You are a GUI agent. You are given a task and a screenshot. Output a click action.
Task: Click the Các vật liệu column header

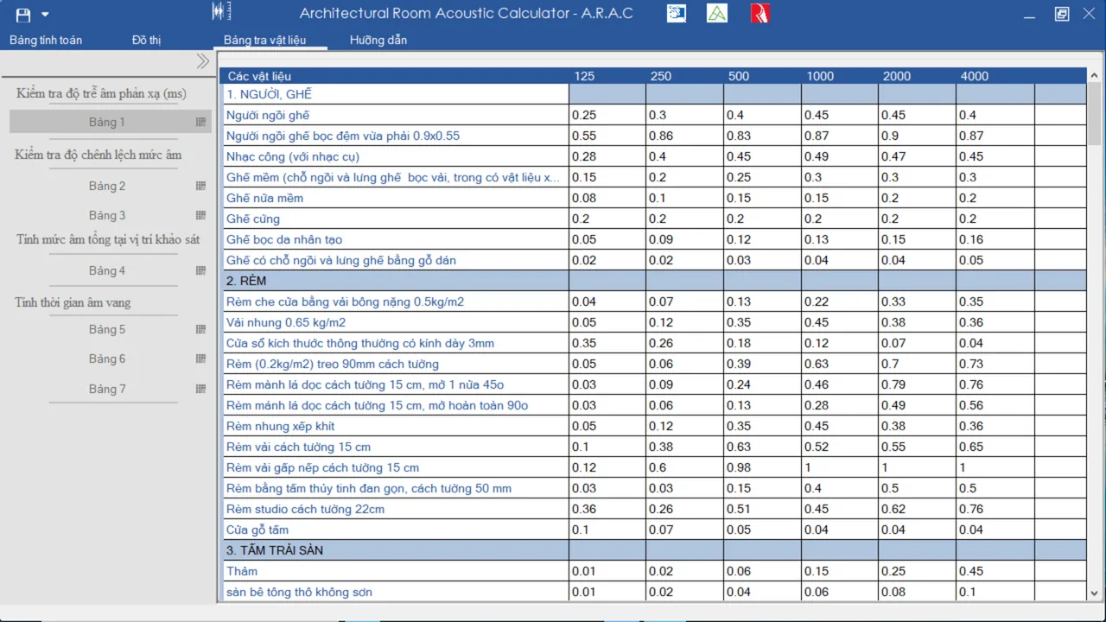(396, 76)
